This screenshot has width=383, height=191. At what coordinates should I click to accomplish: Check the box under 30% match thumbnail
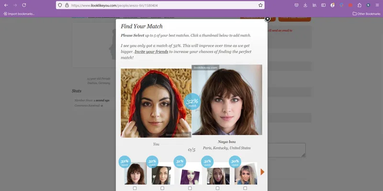pos(245,188)
